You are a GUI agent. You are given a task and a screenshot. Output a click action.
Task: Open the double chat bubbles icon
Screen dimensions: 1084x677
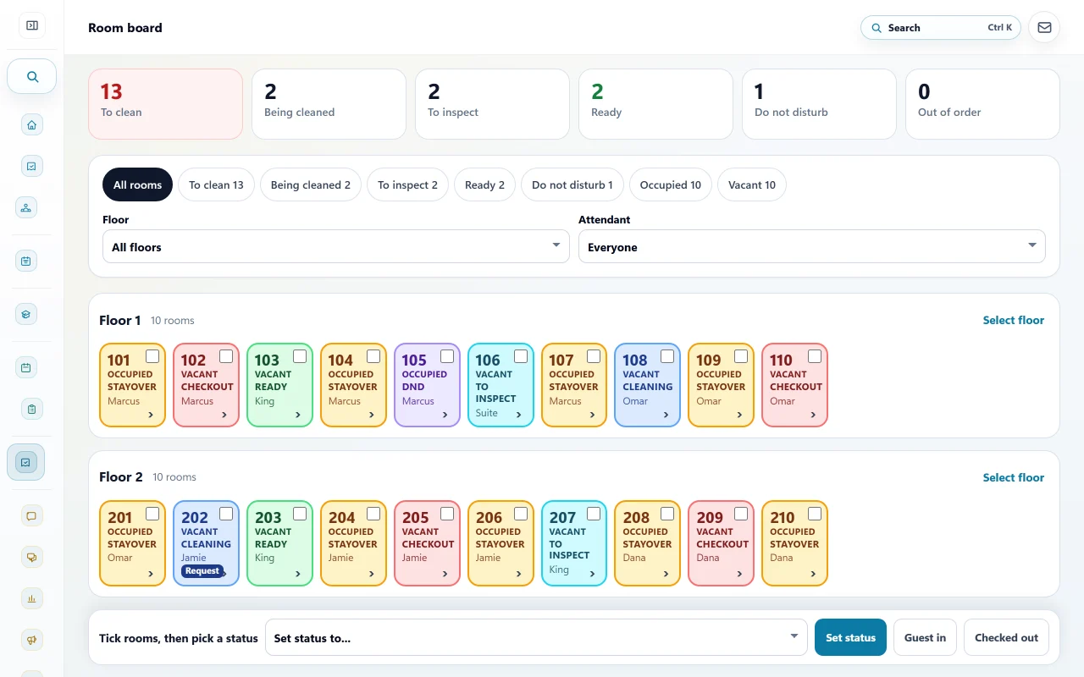[x=31, y=557]
